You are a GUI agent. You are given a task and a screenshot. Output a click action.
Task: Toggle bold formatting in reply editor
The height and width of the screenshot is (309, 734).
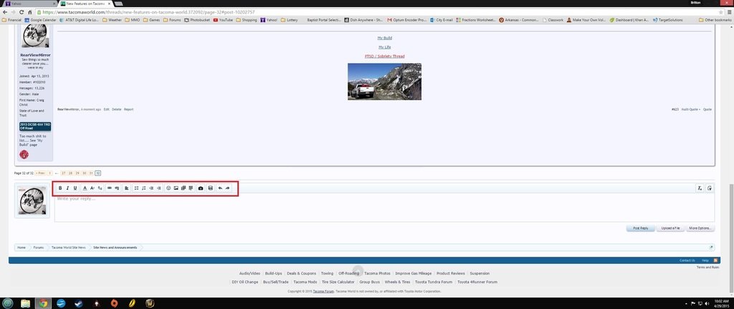tap(60, 188)
